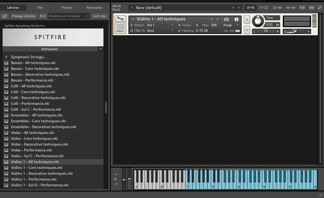The image size is (324, 198).
Task: Open instrument edit mode with the wrench icon
Action: click(x=120, y=19)
